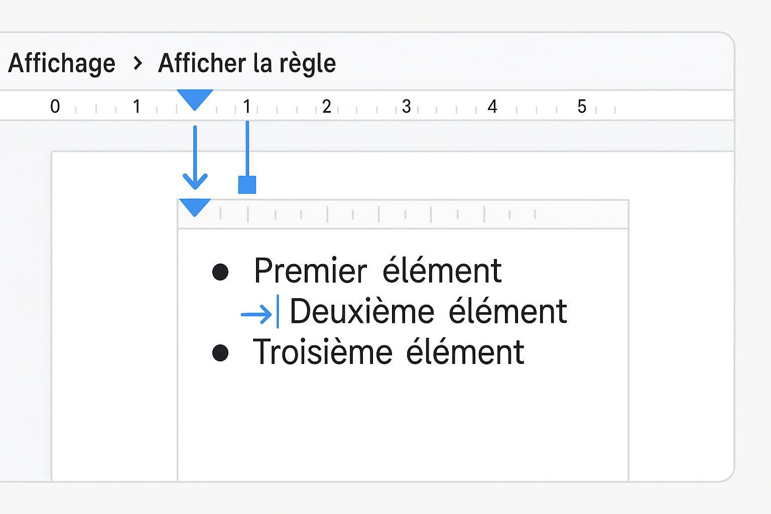The image size is (771, 514).
Task: Click the 4 mark on the ruler
Action: pyautogui.click(x=492, y=106)
